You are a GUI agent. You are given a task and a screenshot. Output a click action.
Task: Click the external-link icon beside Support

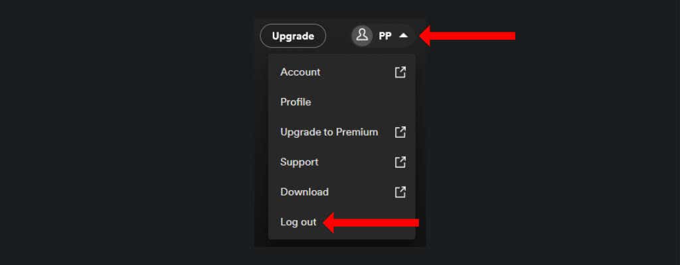tap(400, 162)
